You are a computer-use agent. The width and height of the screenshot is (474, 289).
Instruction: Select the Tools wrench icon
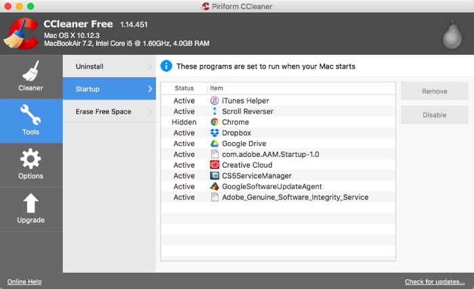pos(30,115)
